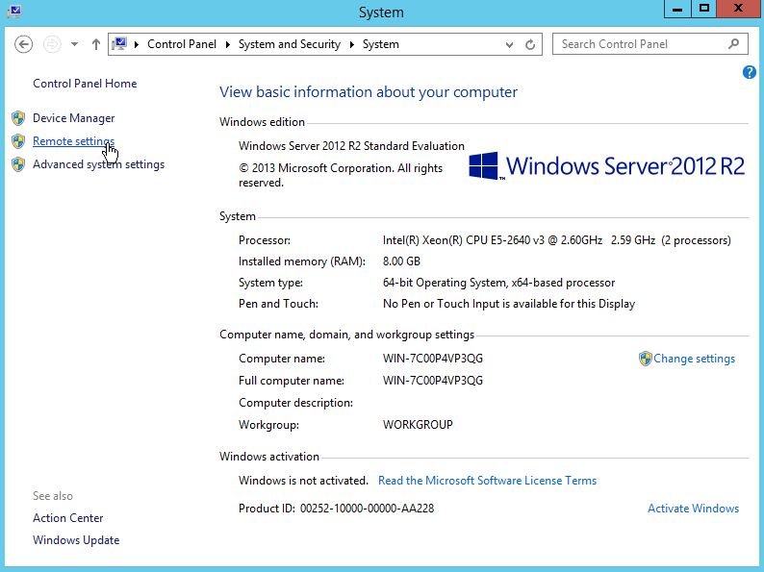Screen dimensions: 764x572
Task: Select the WORKGROUP value text
Action: [418, 425]
